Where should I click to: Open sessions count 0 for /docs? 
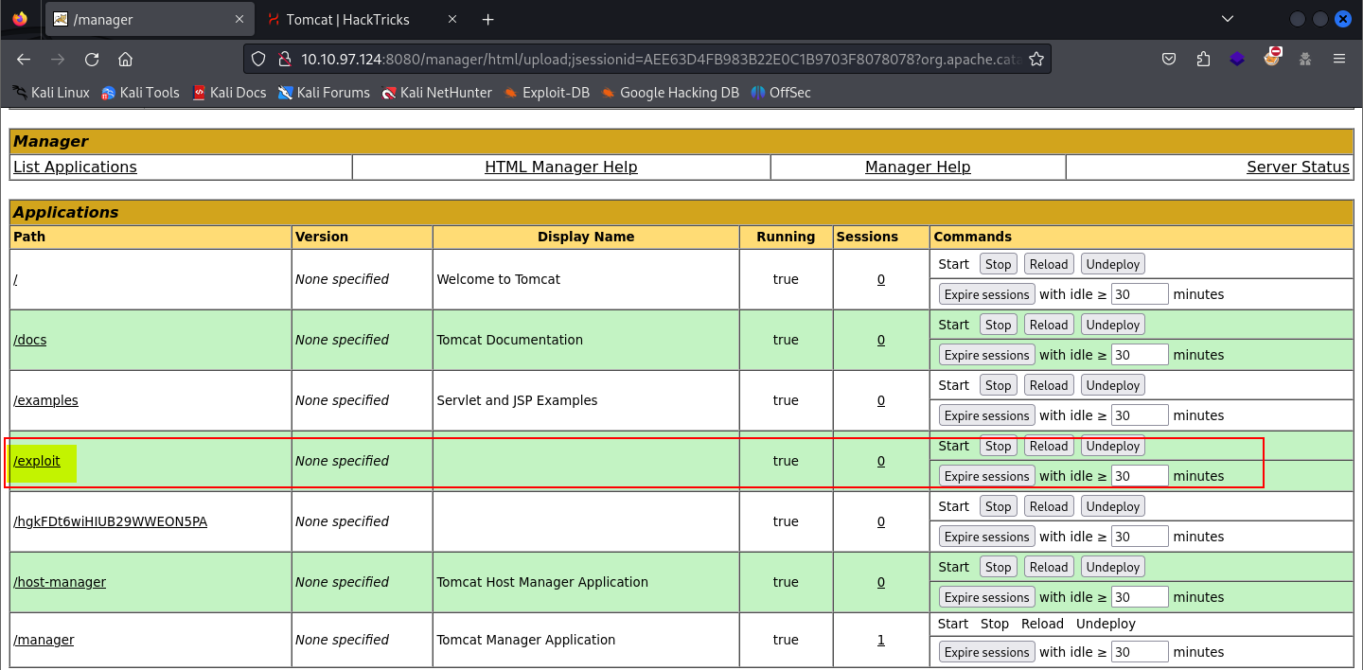click(880, 340)
